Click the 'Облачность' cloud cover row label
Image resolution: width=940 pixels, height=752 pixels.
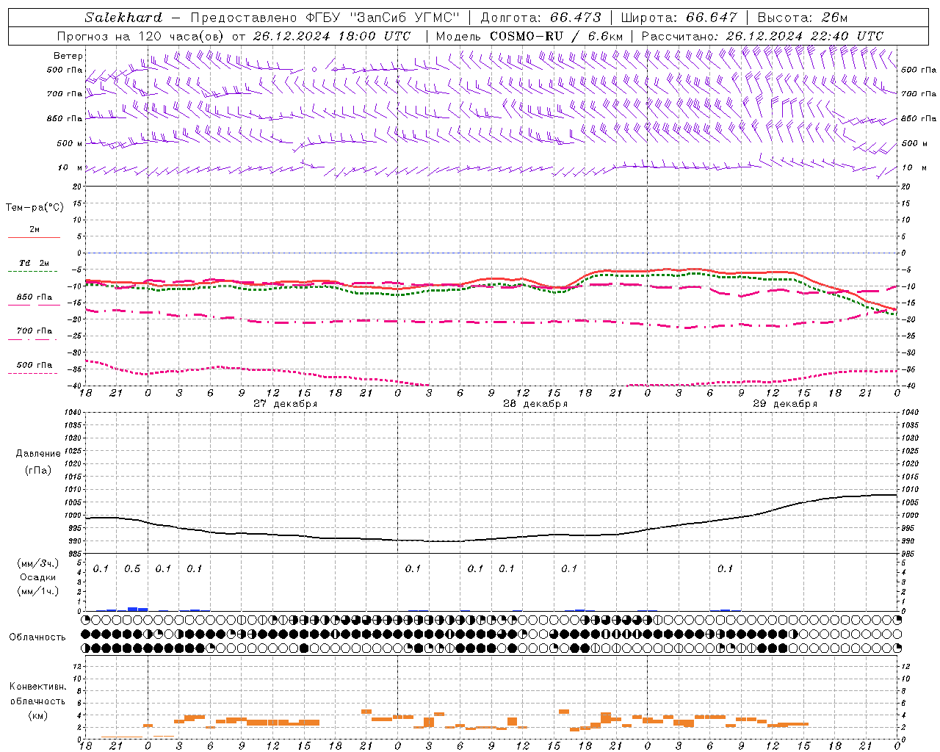37,637
